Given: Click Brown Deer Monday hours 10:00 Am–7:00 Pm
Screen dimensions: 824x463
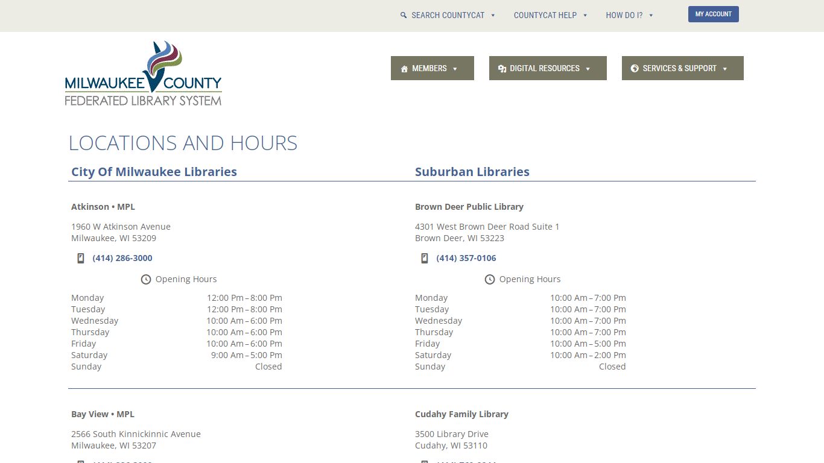Looking at the screenshot, I should 588,298.
